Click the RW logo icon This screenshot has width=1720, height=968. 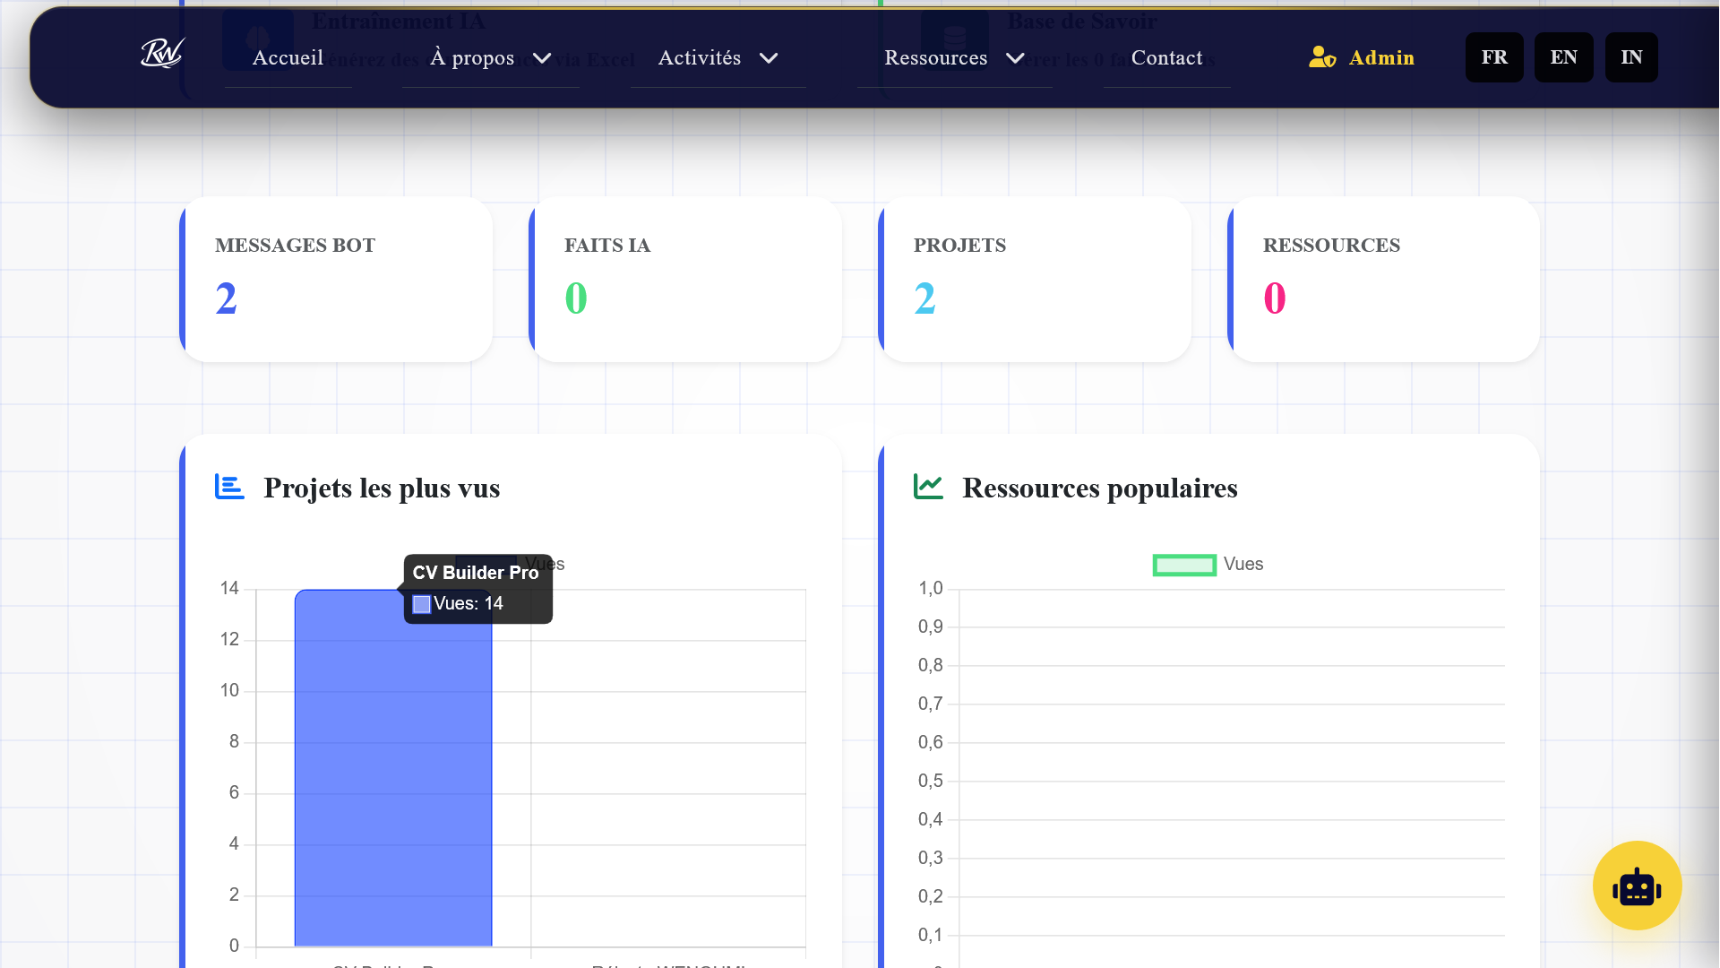[x=162, y=55]
